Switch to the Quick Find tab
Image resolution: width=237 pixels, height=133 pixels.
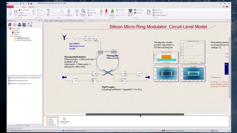[20, 125]
